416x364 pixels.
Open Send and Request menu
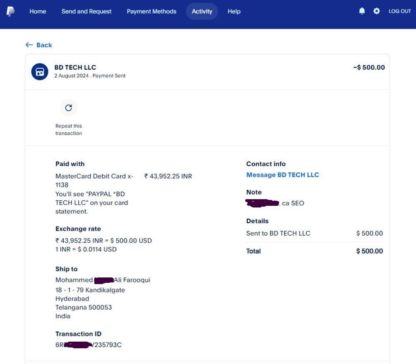(x=86, y=12)
